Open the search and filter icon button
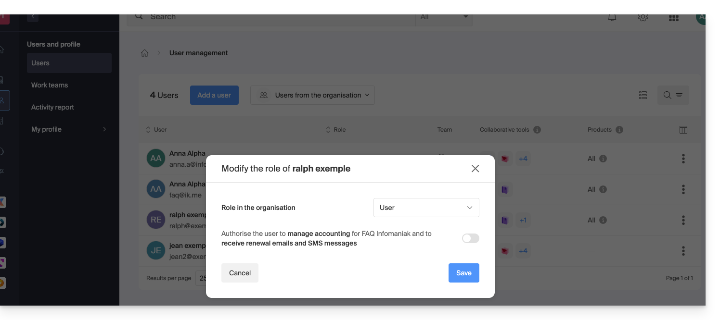This screenshot has width=720, height=320. click(673, 95)
